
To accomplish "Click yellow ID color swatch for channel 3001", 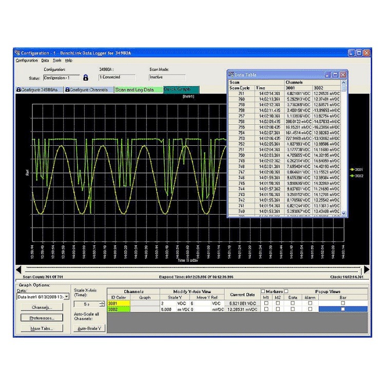I will (x=118, y=303).
